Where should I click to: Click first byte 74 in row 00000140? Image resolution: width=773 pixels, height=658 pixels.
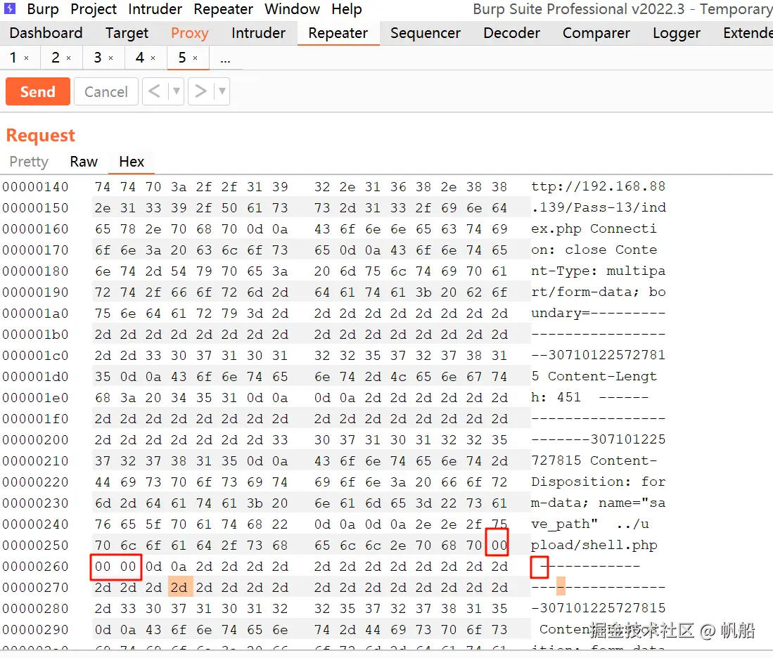103,187
